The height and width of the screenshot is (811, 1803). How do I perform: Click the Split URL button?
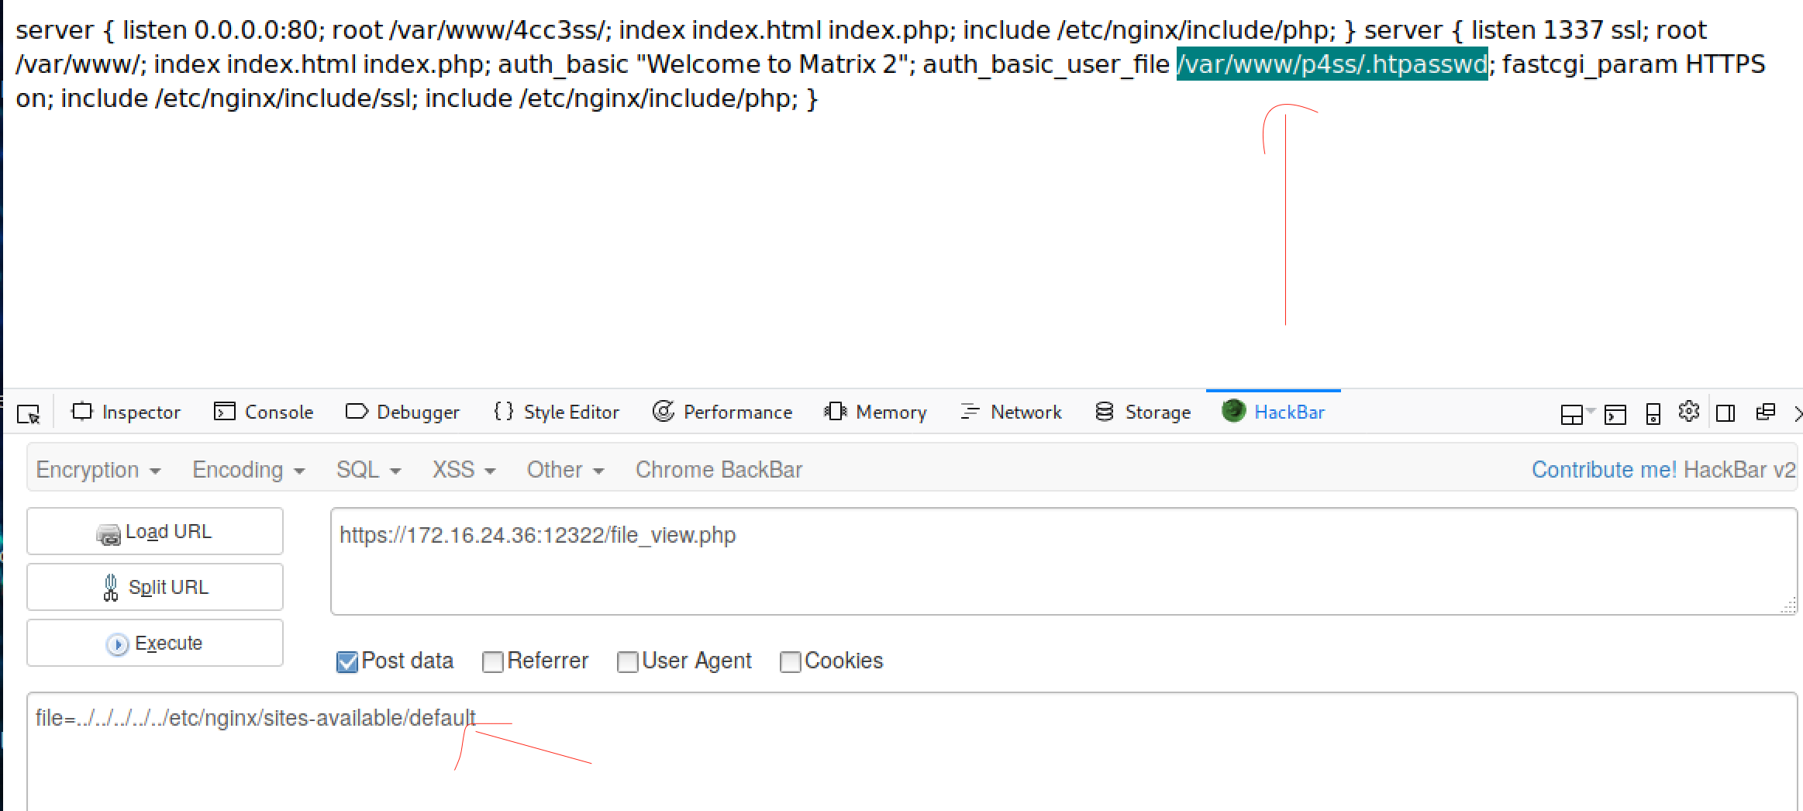pyautogui.click(x=155, y=588)
